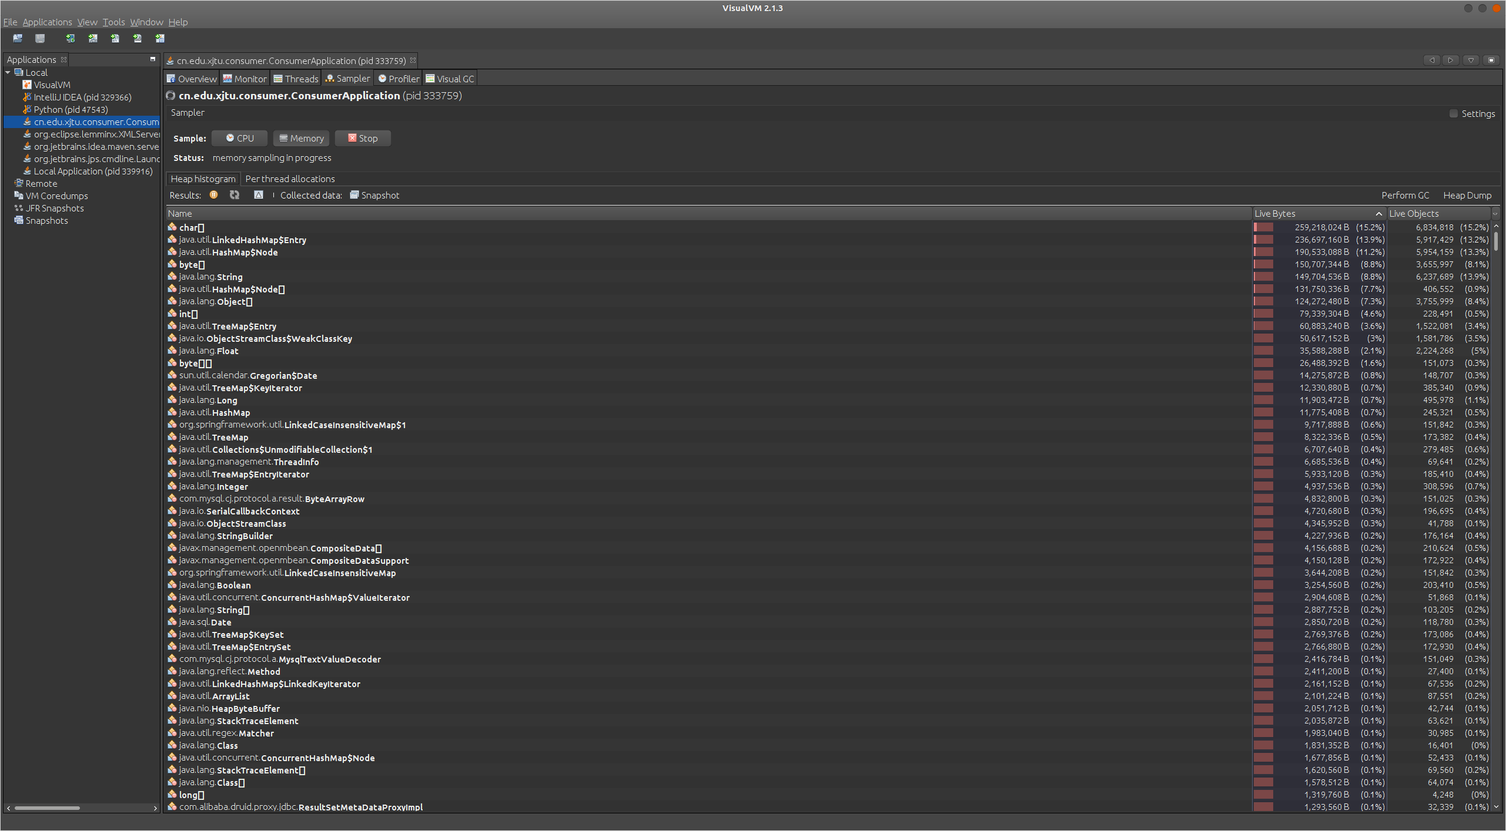The image size is (1506, 831).
Task: Toggle the CPU radio button sampler
Action: tap(237, 137)
